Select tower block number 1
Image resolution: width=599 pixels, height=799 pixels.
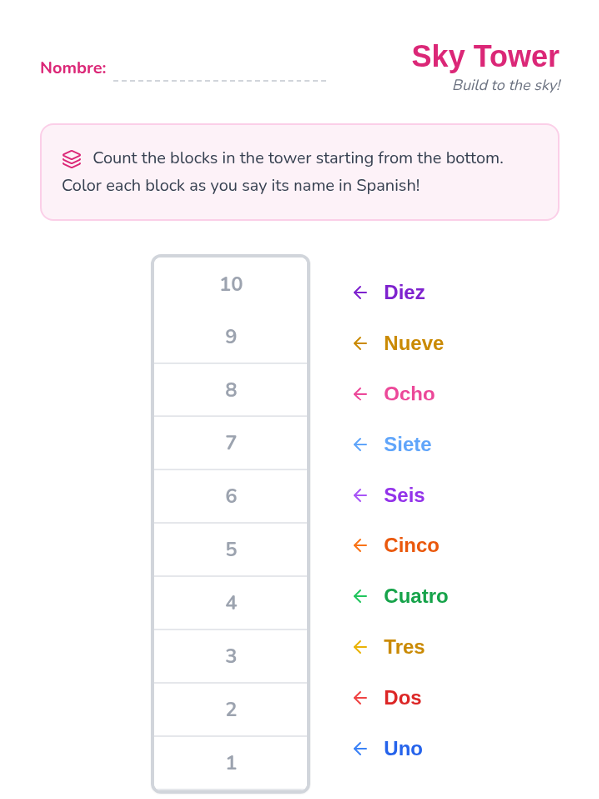coord(231,763)
